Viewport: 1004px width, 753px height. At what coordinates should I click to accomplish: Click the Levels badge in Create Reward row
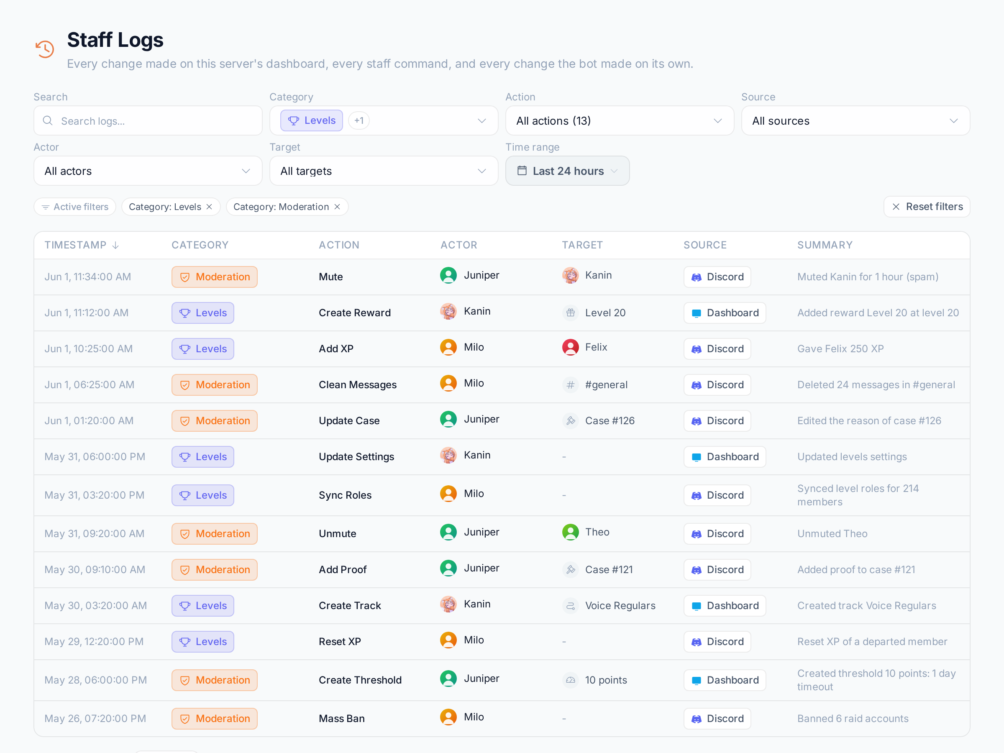[203, 313]
